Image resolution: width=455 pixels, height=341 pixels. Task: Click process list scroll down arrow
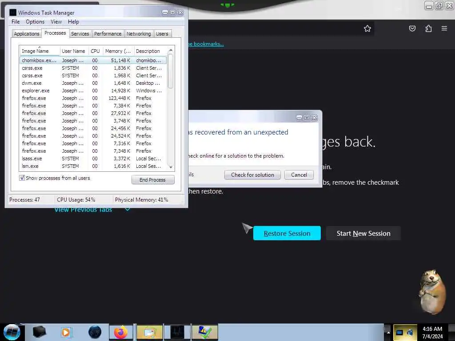click(x=171, y=167)
